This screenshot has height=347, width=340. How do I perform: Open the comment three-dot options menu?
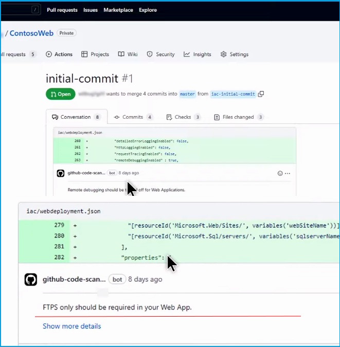pyautogui.click(x=288, y=173)
